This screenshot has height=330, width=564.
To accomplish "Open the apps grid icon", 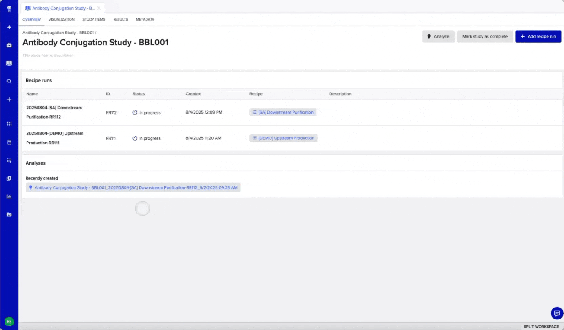I will [x=9, y=124].
